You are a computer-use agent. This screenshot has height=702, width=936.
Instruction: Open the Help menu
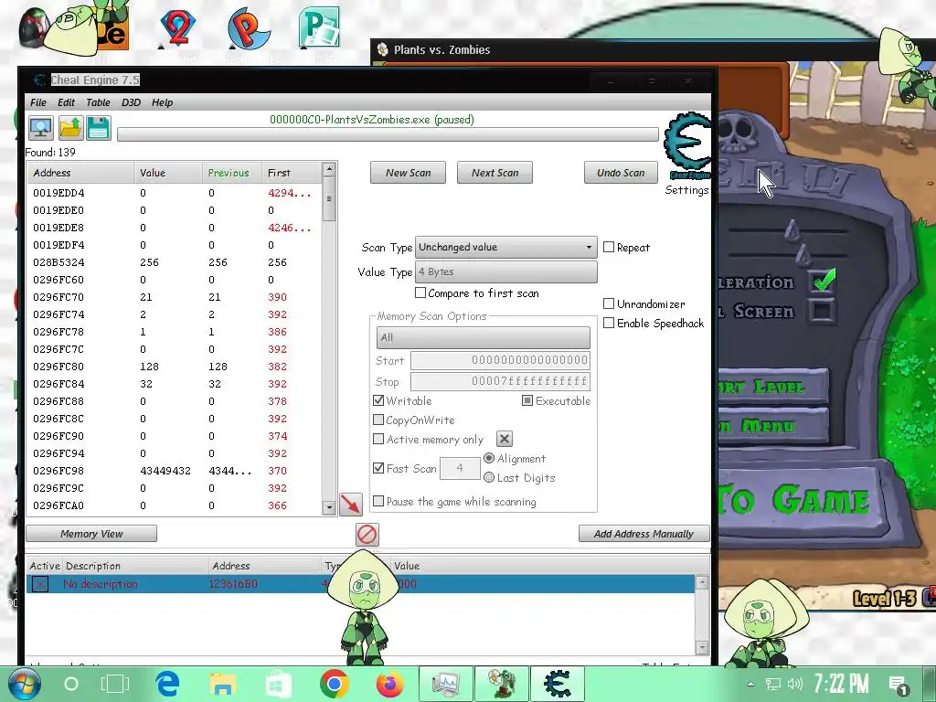click(162, 102)
